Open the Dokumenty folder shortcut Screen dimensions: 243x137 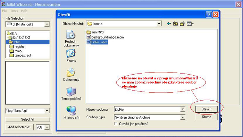71,75
